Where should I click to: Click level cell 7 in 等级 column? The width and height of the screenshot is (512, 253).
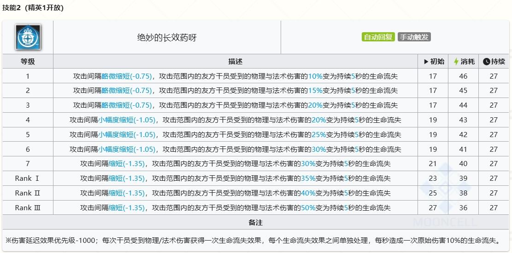point(28,164)
